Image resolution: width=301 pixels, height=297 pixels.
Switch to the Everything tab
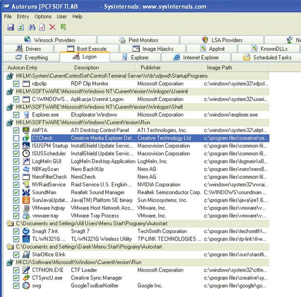tap(32, 58)
